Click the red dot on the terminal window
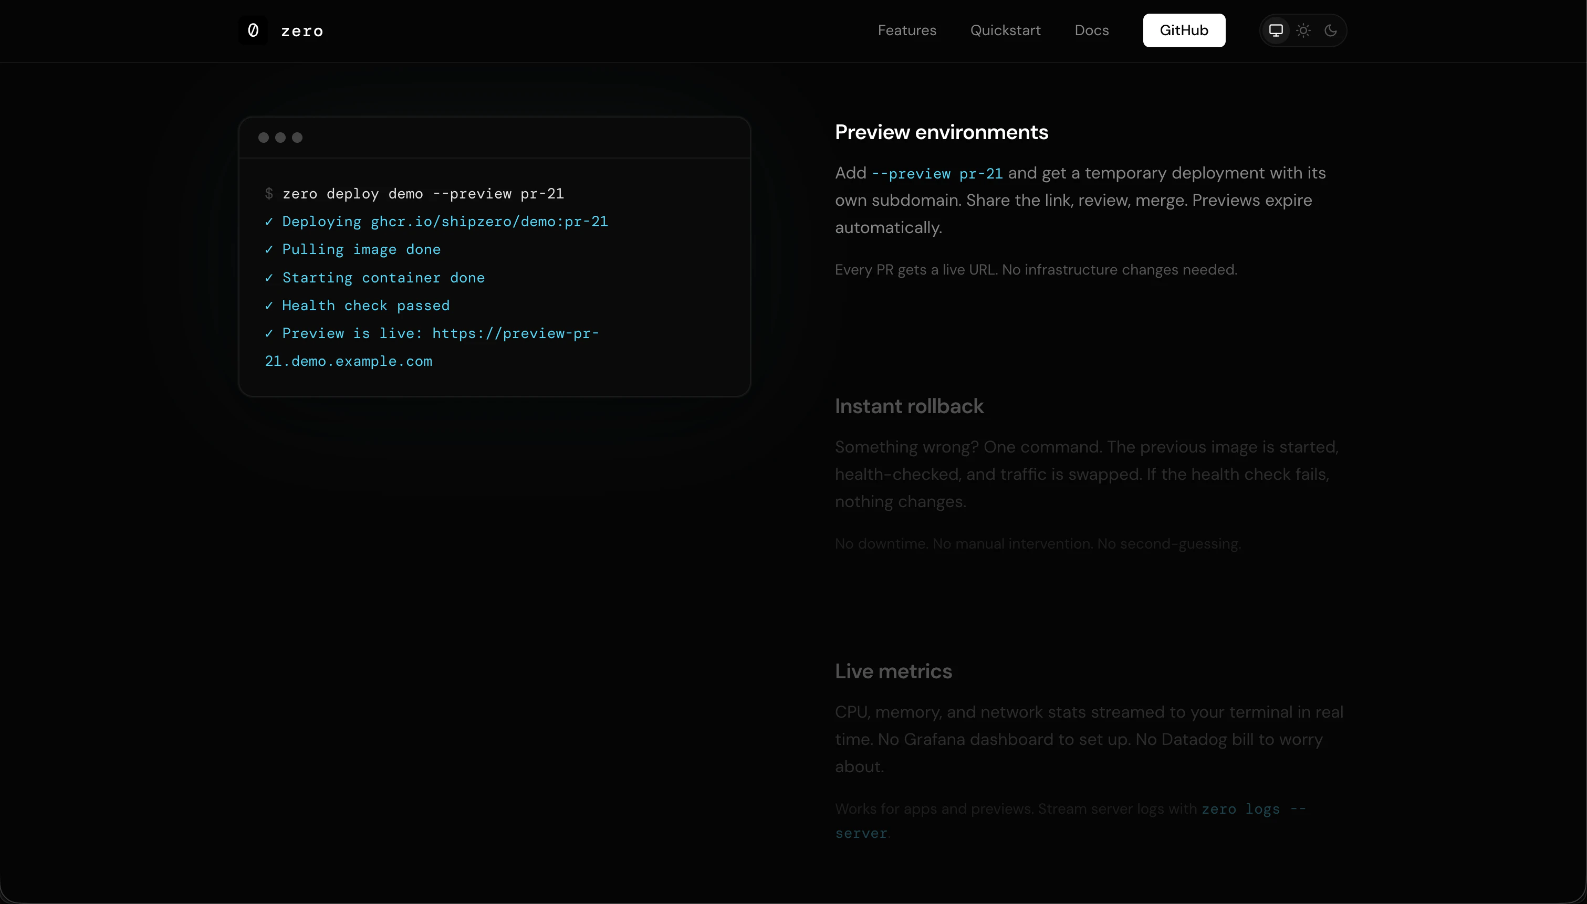This screenshot has height=904, width=1587. 264,137
